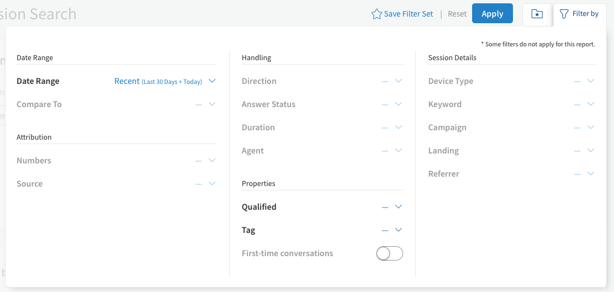Expand the Date Range dropdown chevron
The height and width of the screenshot is (292, 614).
(x=212, y=81)
